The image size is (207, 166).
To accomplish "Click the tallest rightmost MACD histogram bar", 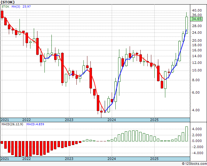I will coord(187,134).
